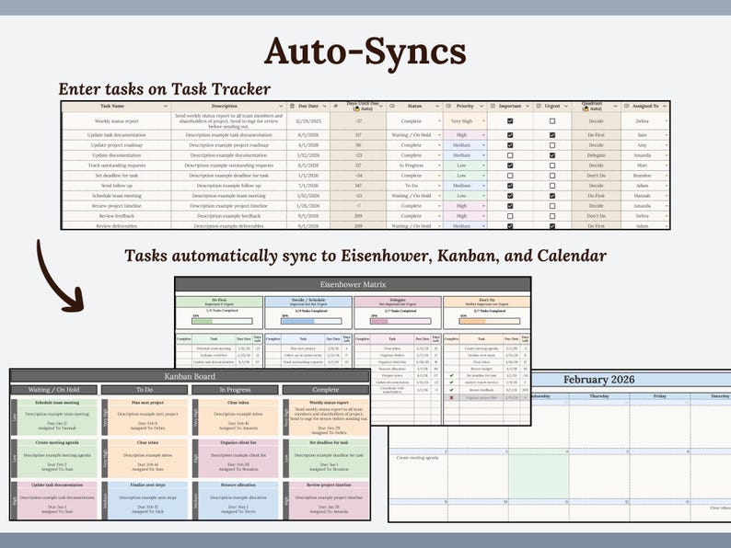This screenshot has height=548, width=731.
Task: Click the Delegate quadrant header in Eisenhower
Action: [x=398, y=302]
